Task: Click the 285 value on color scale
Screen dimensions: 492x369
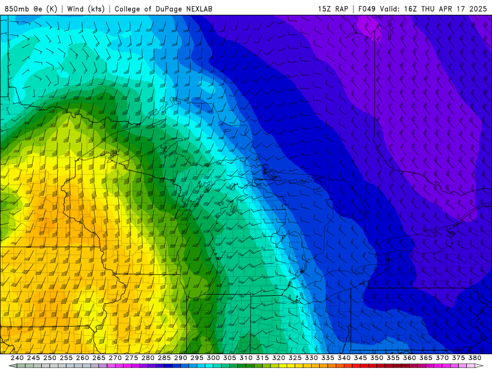Action: click(x=164, y=358)
